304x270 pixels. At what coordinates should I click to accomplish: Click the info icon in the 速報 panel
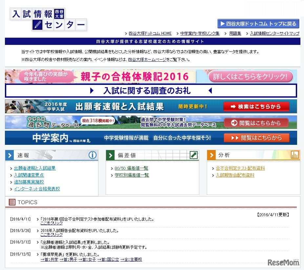click(93, 155)
